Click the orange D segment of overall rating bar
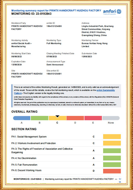Viewport: 133px width, 190px height. point(75,118)
